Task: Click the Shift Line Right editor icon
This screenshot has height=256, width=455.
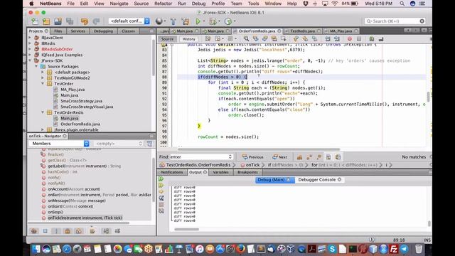Action: pos(337,39)
